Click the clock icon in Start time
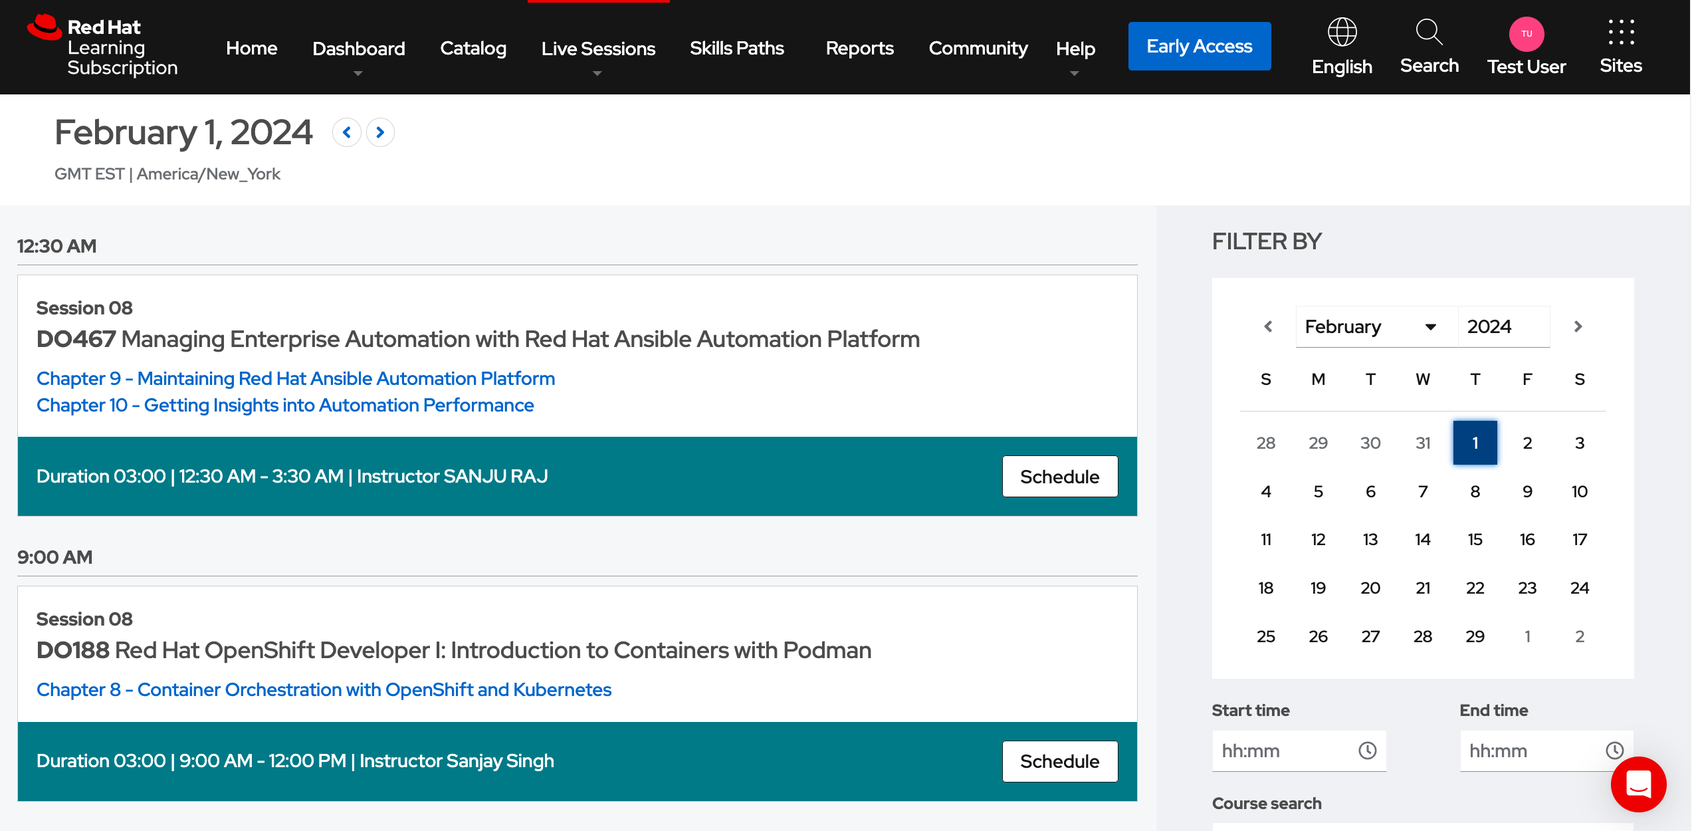The width and height of the screenshot is (1692, 831). pos(1368,751)
